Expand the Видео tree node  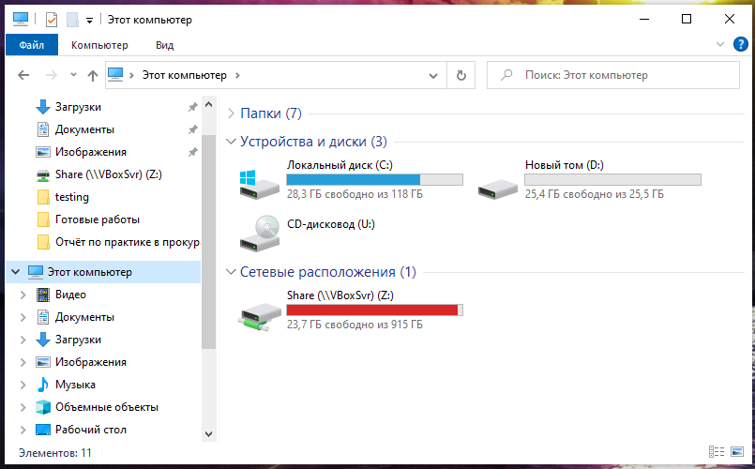pos(23,295)
